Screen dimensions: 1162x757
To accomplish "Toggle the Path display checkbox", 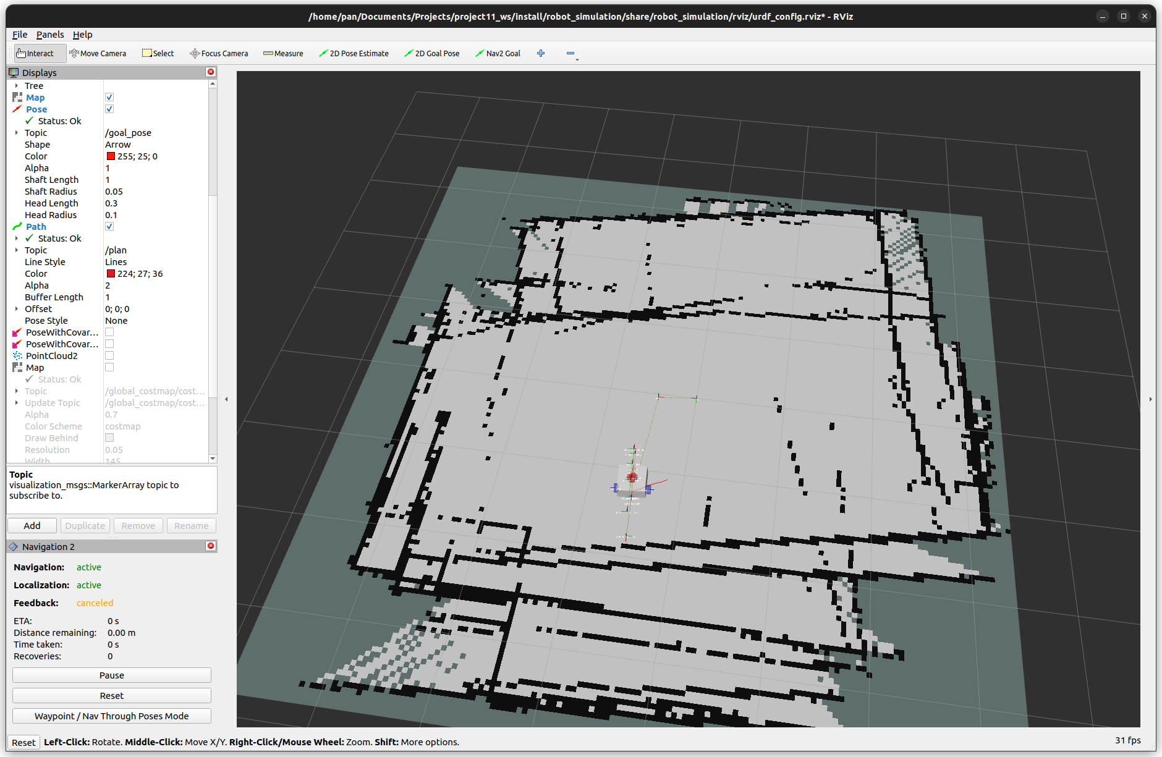I will [x=109, y=227].
